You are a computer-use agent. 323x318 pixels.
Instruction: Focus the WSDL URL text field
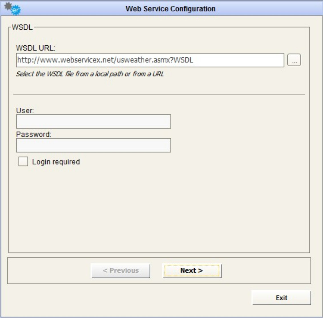[150, 60]
